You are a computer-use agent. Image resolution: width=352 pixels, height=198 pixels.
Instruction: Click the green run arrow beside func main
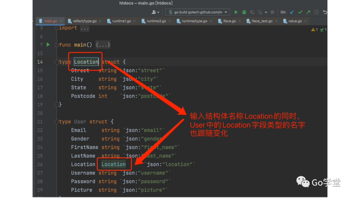(48, 45)
